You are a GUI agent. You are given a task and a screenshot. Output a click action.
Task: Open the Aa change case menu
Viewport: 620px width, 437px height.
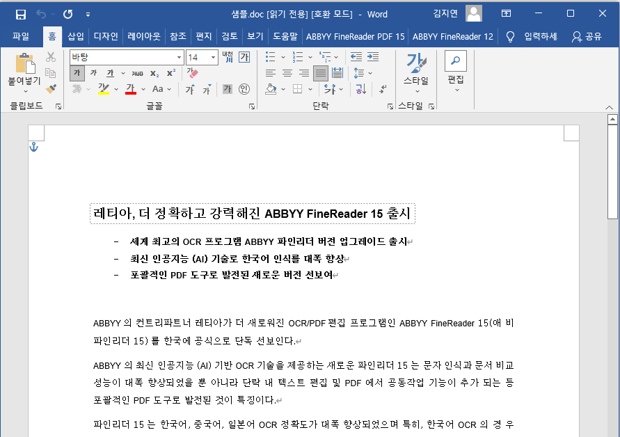click(161, 89)
